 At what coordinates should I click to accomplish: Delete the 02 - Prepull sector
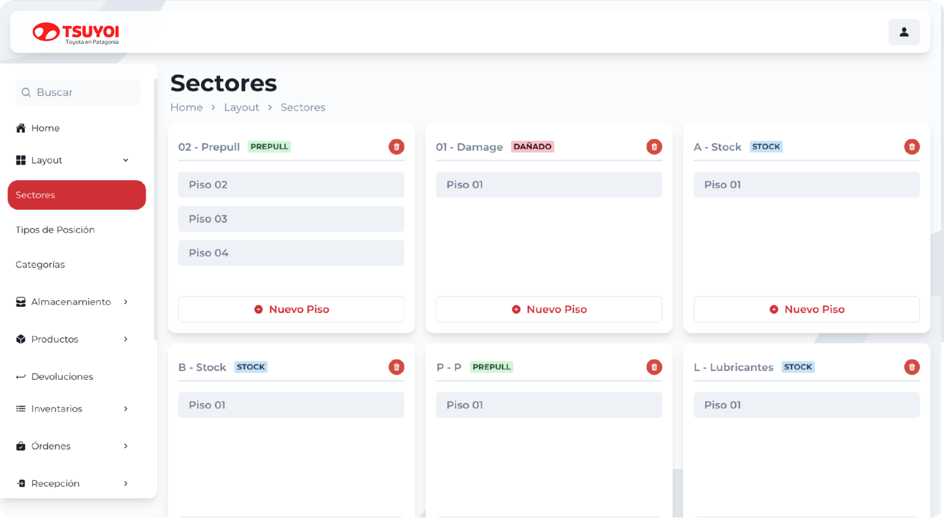tap(396, 146)
